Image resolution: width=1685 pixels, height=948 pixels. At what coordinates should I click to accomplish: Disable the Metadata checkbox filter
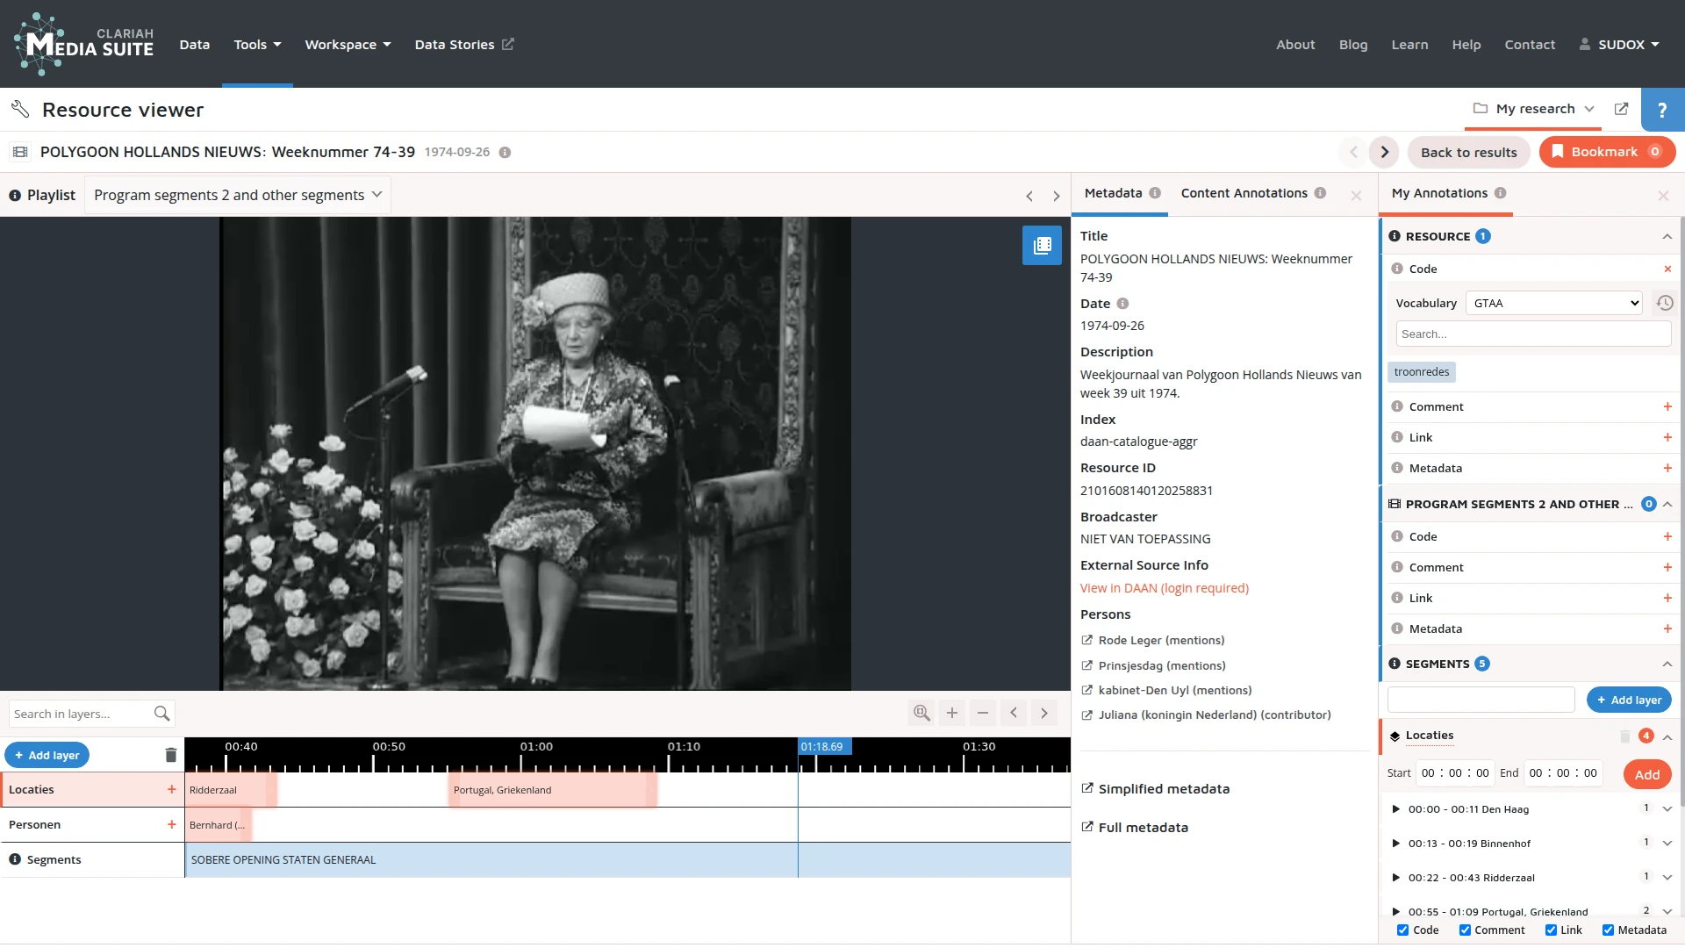tap(1608, 930)
